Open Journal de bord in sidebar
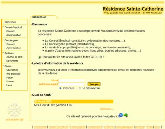Screen dimensions: 165x129 point(15,57)
